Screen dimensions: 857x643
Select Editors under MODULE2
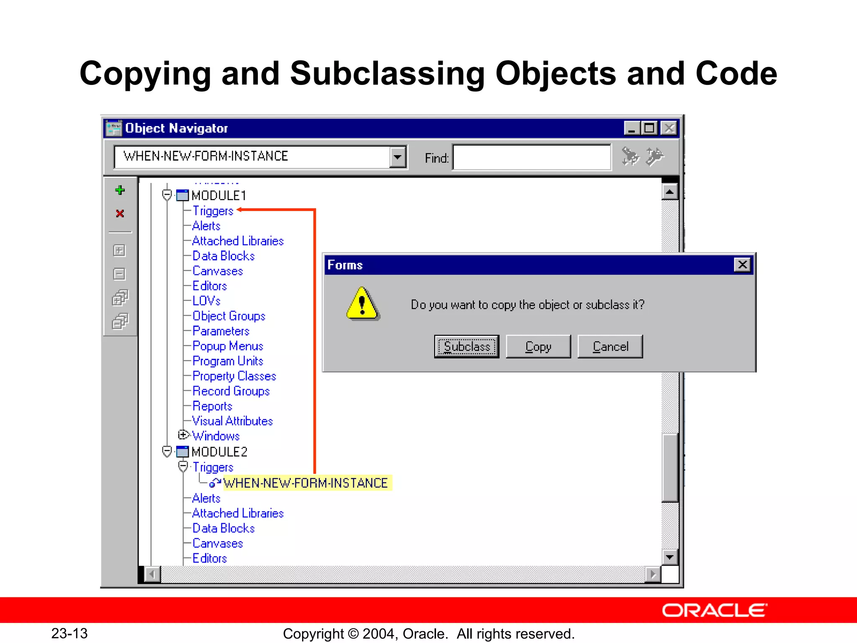click(210, 558)
